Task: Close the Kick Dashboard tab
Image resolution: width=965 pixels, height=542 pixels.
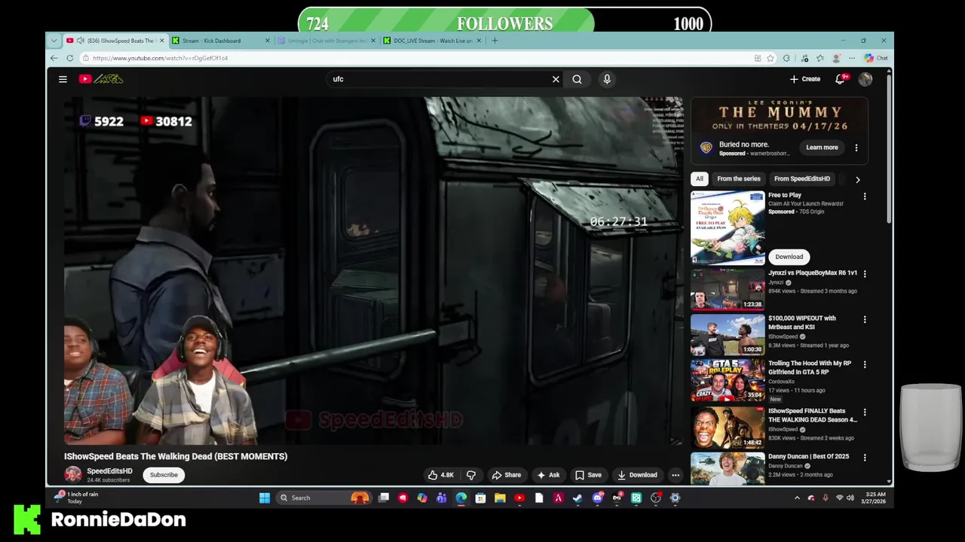Action: tap(267, 41)
